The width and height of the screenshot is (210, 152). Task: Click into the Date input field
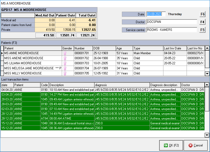(156, 14)
